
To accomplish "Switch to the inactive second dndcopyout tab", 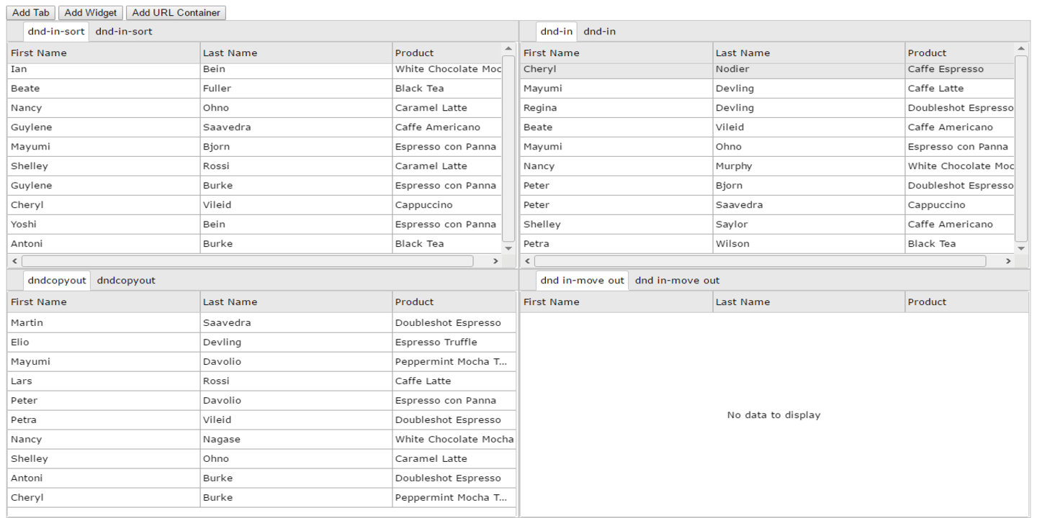I will point(126,281).
